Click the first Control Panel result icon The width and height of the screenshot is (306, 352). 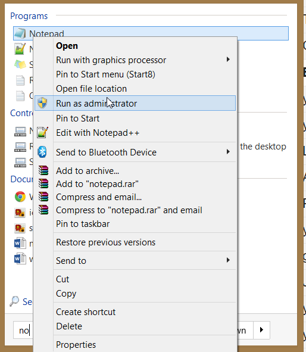point(20,132)
